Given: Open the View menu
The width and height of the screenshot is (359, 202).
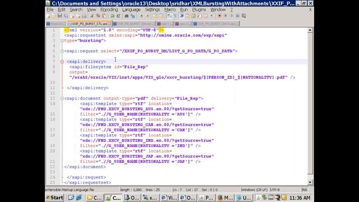Looking at the screenshot, I should (91, 10).
